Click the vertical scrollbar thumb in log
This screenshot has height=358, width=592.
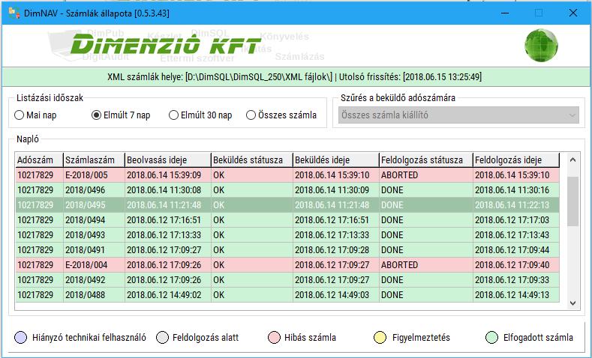point(572,201)
